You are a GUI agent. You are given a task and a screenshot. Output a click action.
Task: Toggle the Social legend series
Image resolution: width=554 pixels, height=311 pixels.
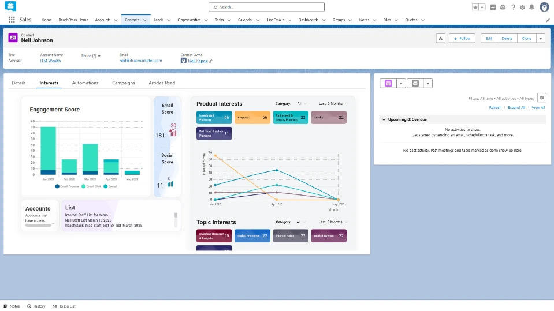pyautogui.click(x=110, y=186)
